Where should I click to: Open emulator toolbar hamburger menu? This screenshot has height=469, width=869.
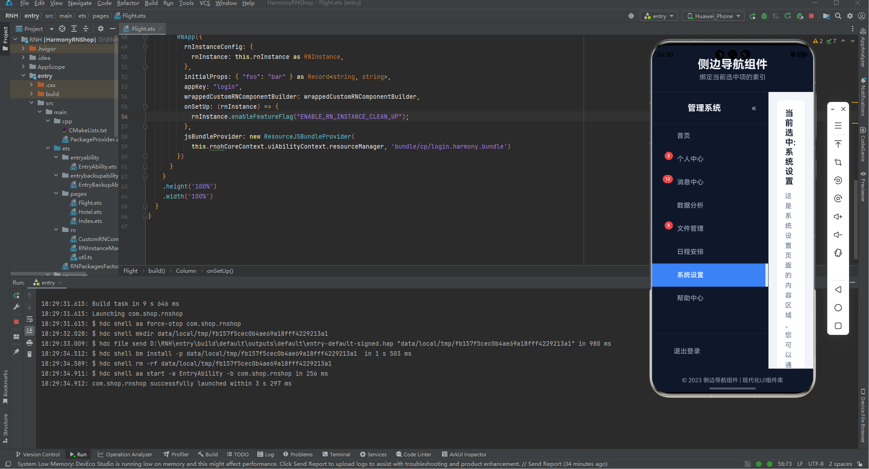(838, 126)
